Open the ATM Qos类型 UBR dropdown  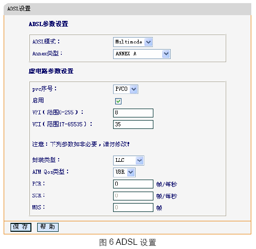point(124,172)
